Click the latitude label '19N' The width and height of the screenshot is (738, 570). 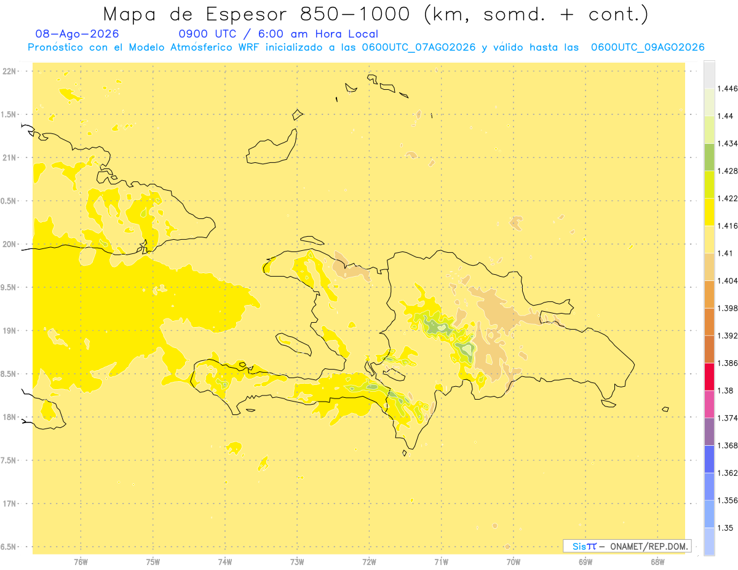10,331
